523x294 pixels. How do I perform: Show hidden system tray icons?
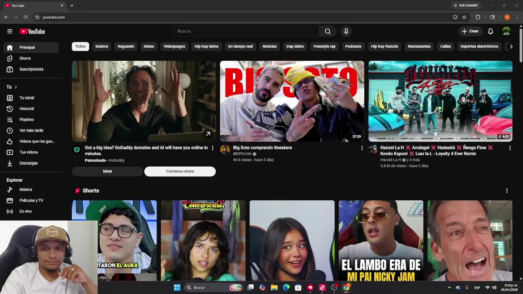tap(449, 287)
